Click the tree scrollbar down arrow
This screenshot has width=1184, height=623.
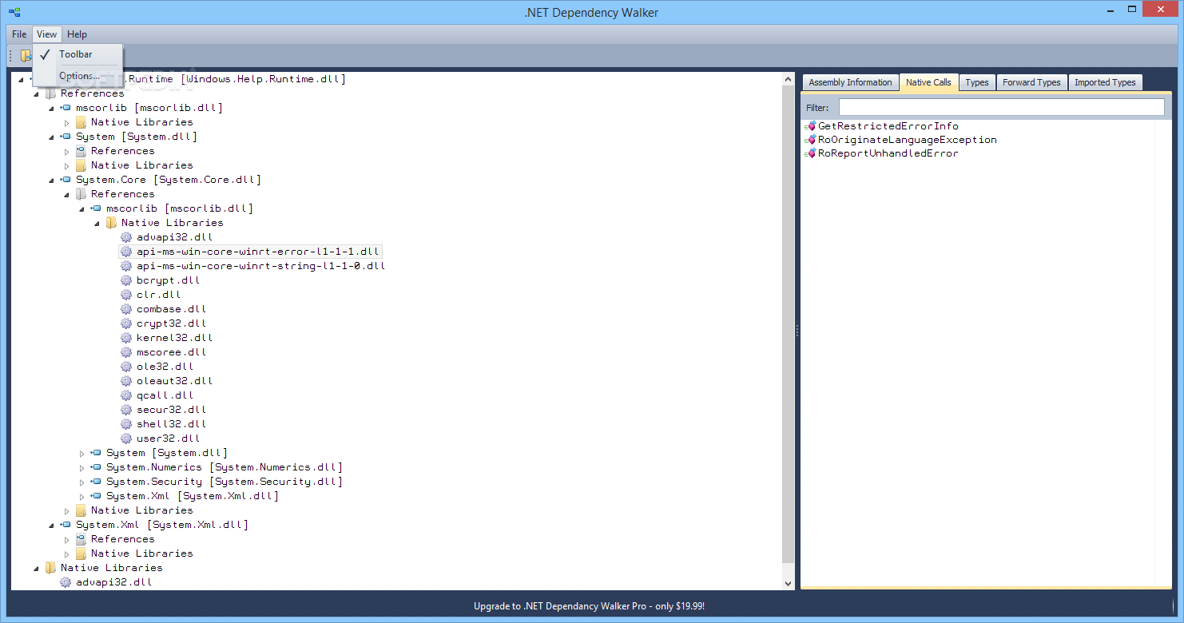pos(789,584)
